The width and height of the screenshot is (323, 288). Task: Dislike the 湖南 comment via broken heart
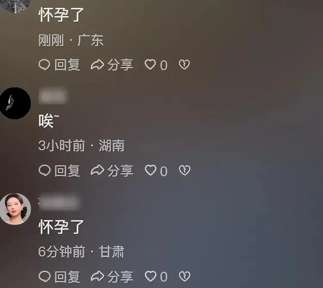point(185,170)
